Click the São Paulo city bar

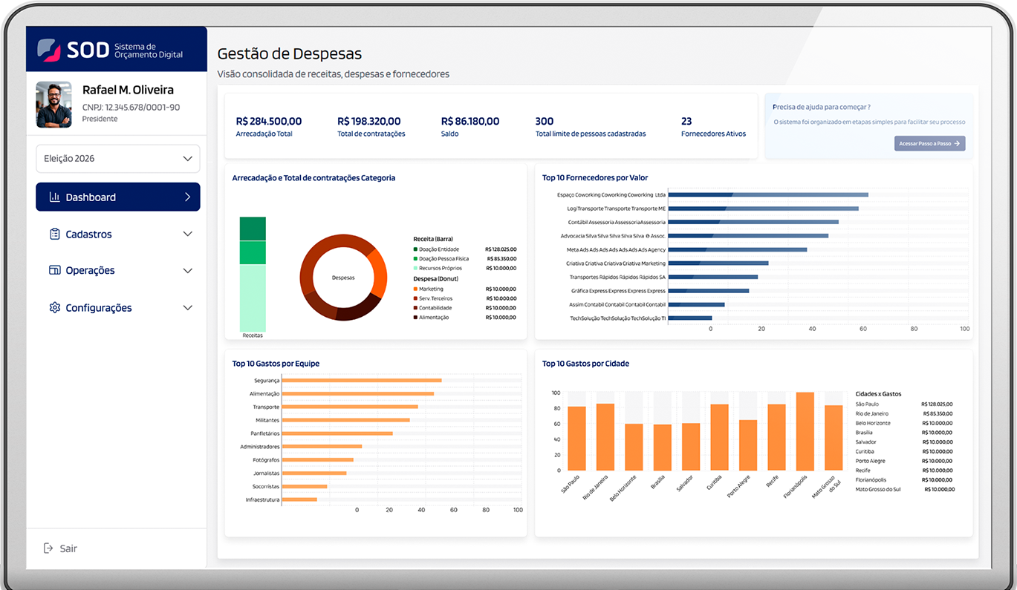click(576, 439)
